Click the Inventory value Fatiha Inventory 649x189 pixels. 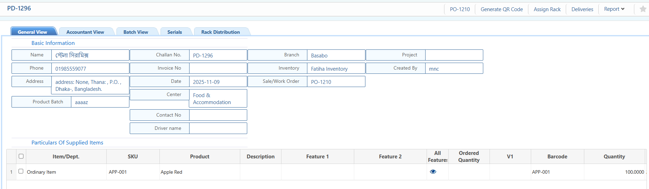coord(329,69)
